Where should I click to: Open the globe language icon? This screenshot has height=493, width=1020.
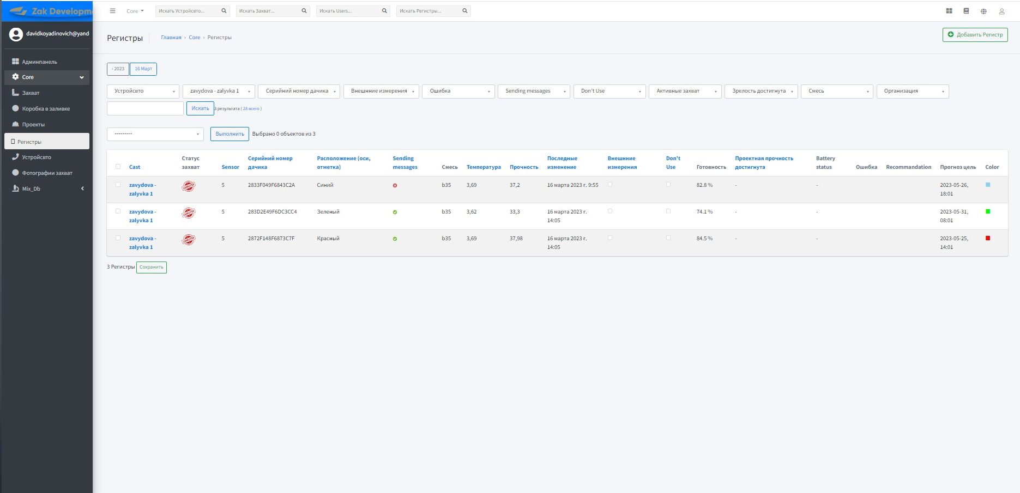[983, 11]
